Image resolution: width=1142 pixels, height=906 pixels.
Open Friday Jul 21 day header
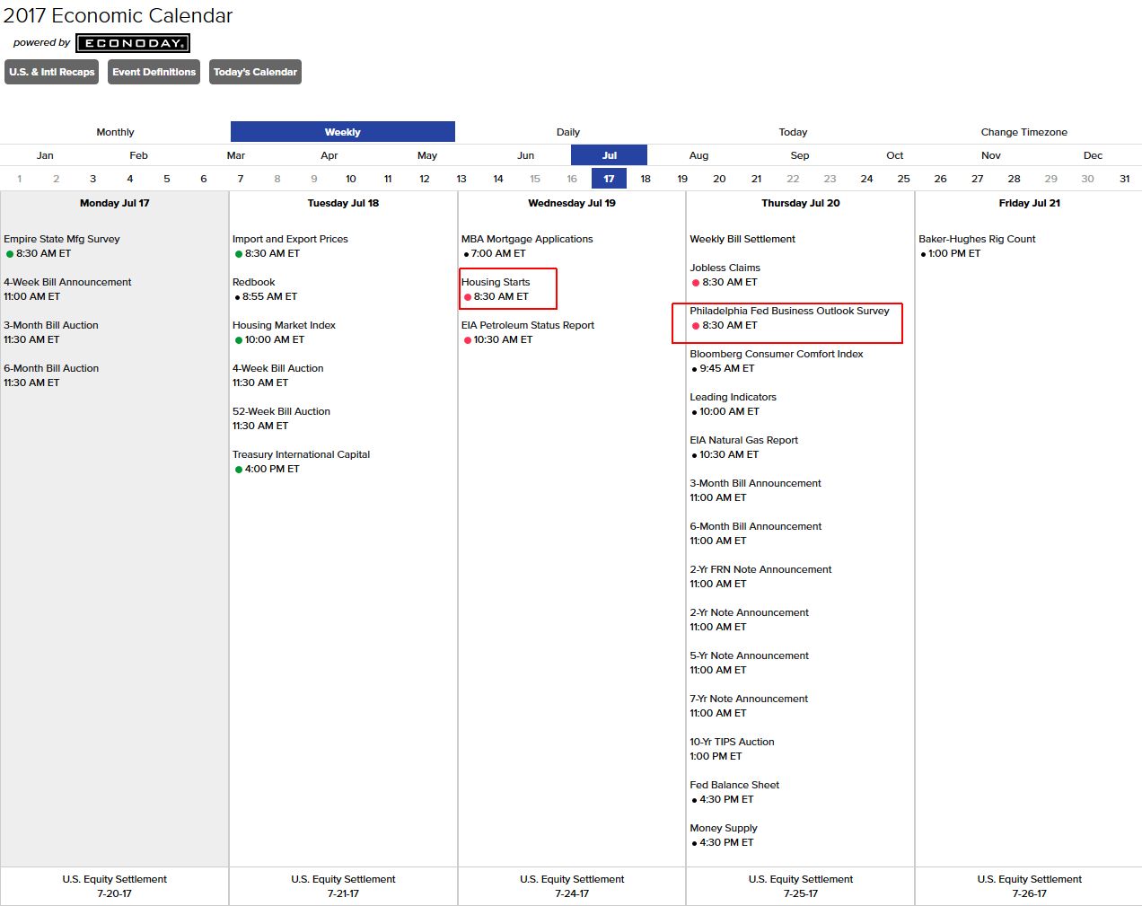coord(1030,203)
